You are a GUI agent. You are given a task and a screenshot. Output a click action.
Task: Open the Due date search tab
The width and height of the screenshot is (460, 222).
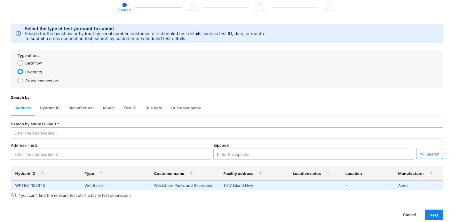[x=154, y=108]
